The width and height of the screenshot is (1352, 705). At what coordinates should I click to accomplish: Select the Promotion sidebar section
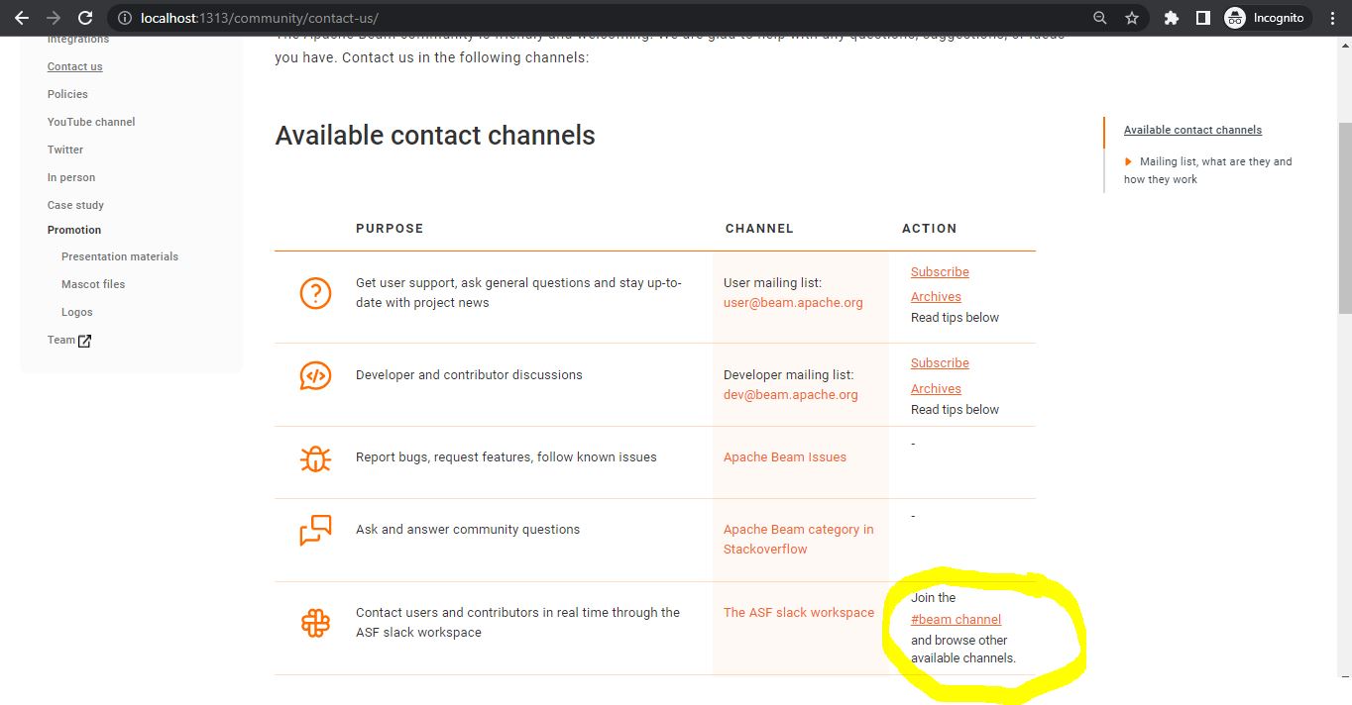(74, 230)
